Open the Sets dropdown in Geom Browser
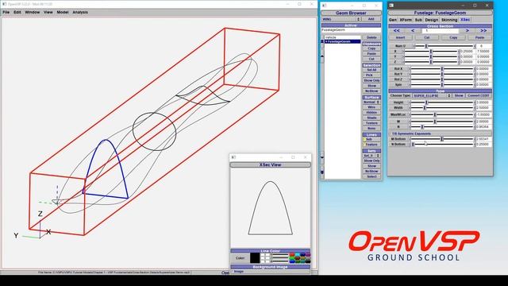 point(371,156)
